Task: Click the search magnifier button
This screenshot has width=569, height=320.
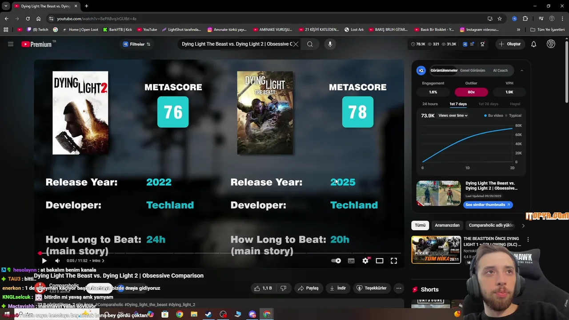Action: [310, 44]
